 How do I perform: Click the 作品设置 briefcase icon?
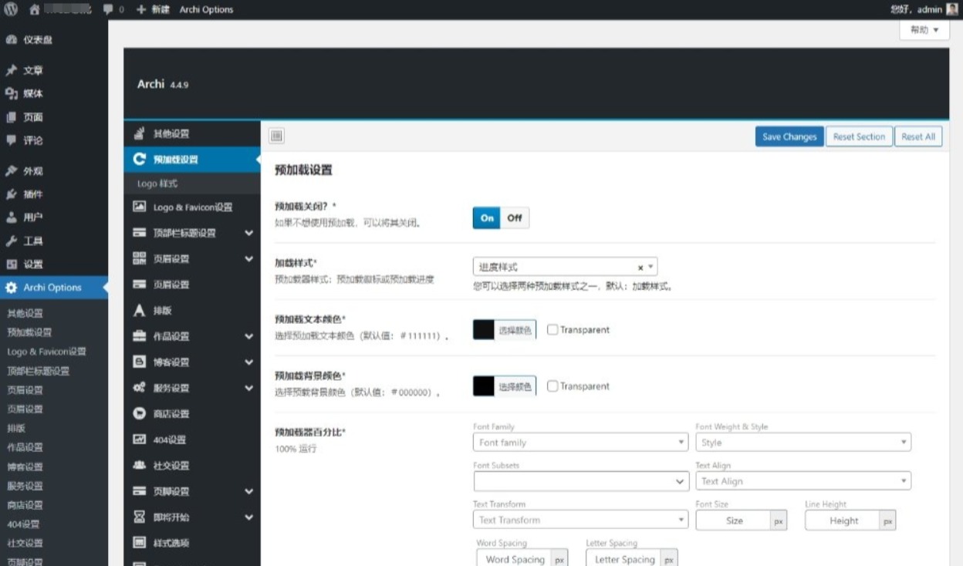click(x=139, y=336)
